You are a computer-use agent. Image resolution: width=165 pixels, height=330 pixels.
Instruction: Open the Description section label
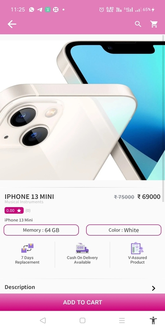click(20, 287)
